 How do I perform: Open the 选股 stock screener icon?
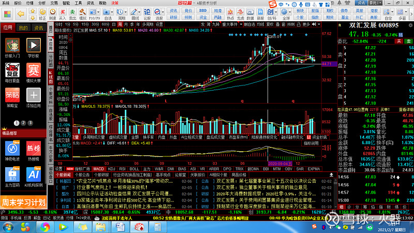coord(158,14)
